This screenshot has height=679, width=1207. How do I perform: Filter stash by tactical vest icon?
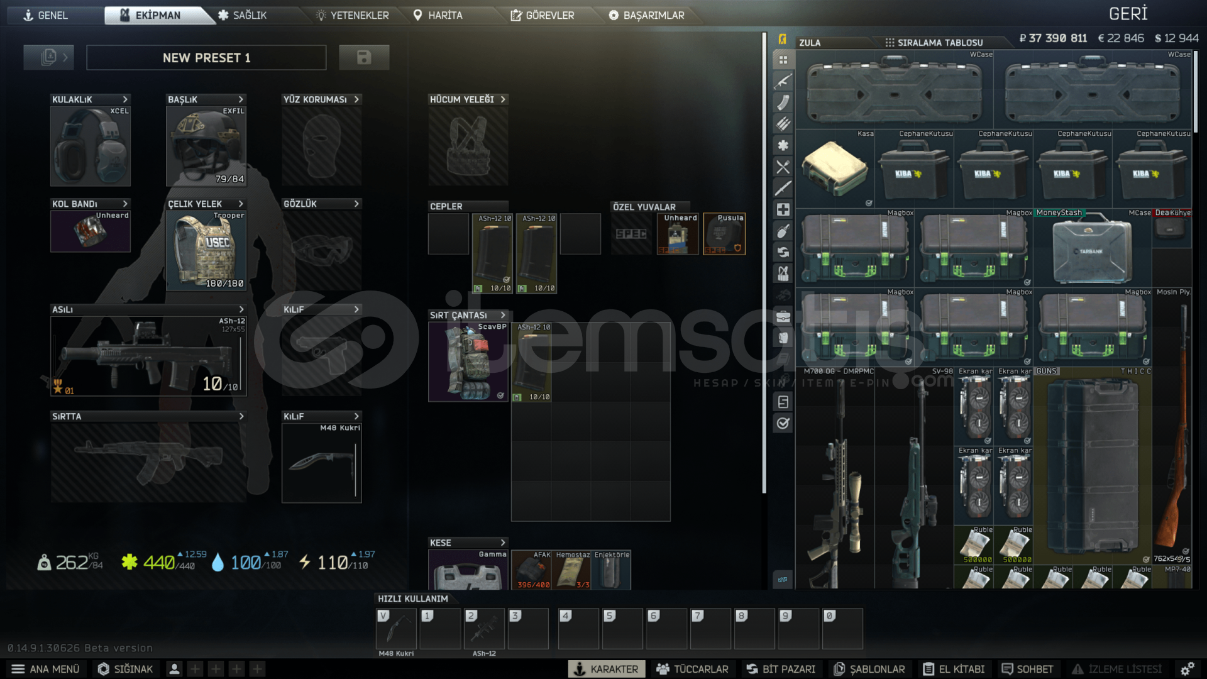[x=783, y=273]
